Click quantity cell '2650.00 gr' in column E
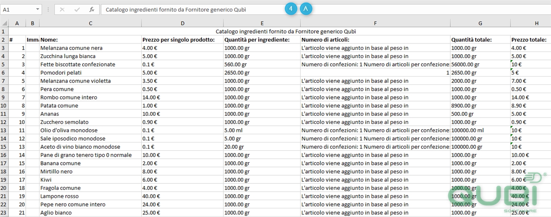Screen dimensions: 551x217 [262, 73]
